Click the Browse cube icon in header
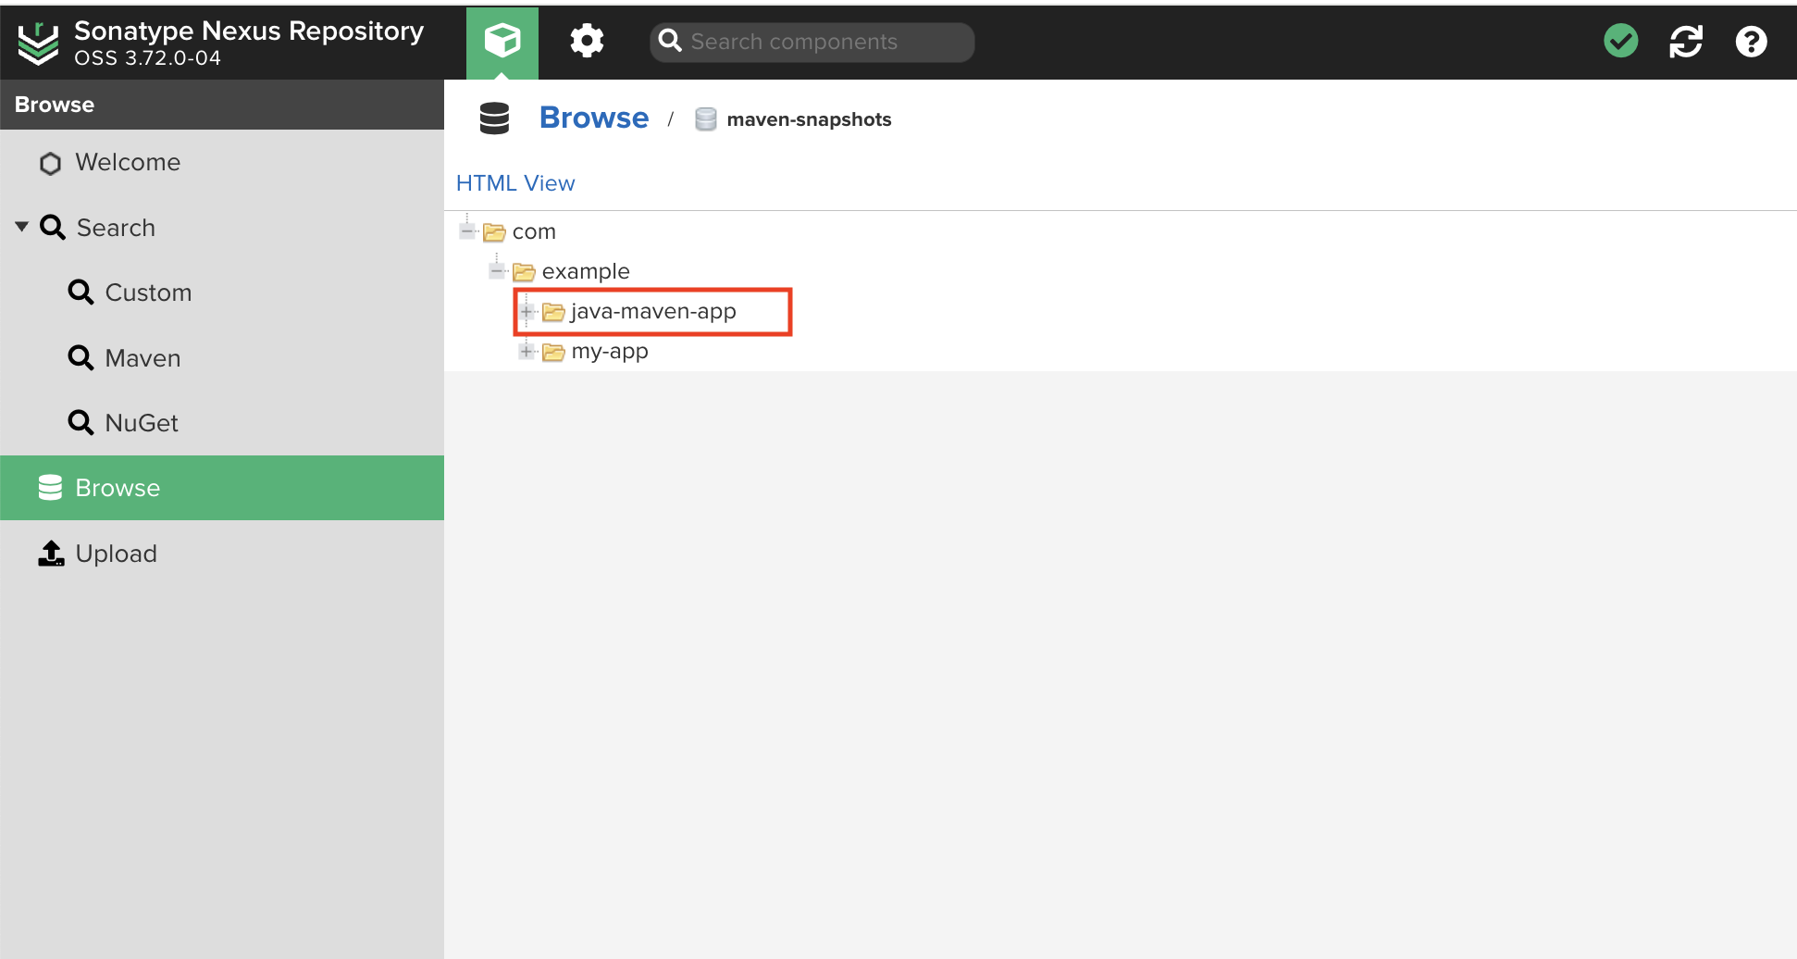Viewport: 1797px width, 959px height. 502,42
